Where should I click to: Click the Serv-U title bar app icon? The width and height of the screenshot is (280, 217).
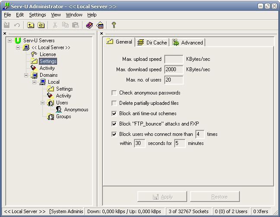pos(6,6)
